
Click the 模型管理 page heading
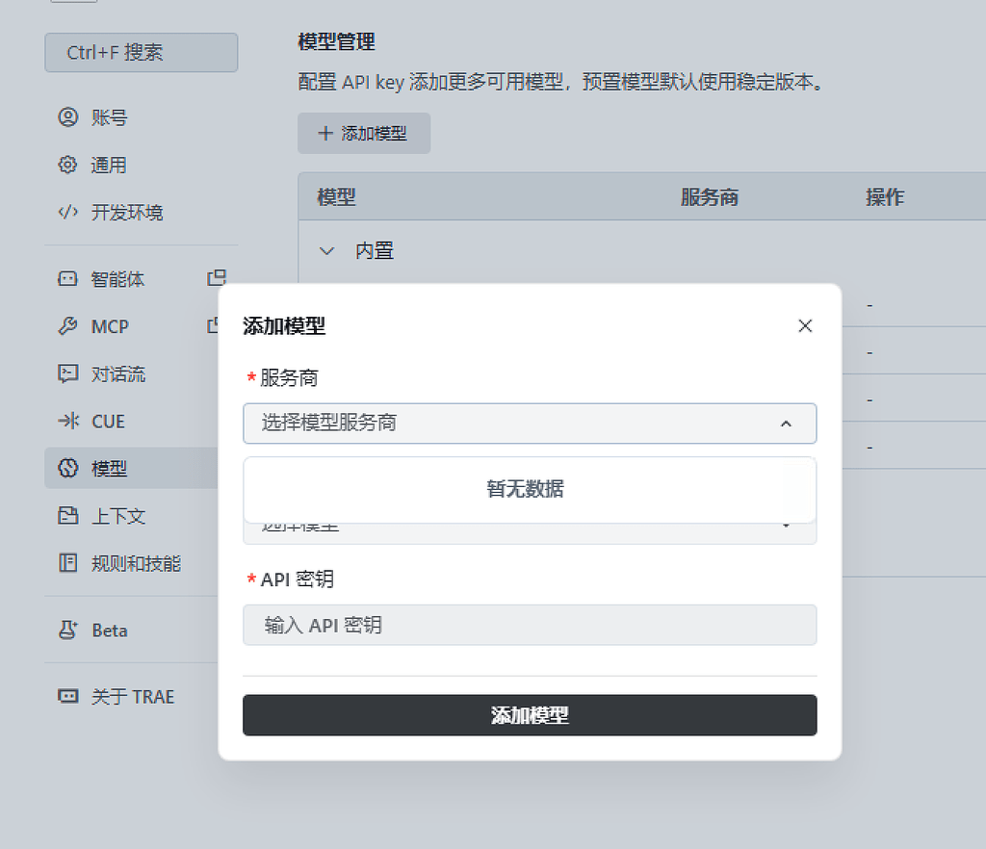pos(336,41)
